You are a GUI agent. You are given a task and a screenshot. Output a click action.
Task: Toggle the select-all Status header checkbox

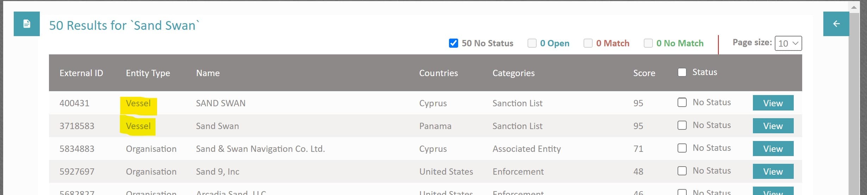[682, 72]
